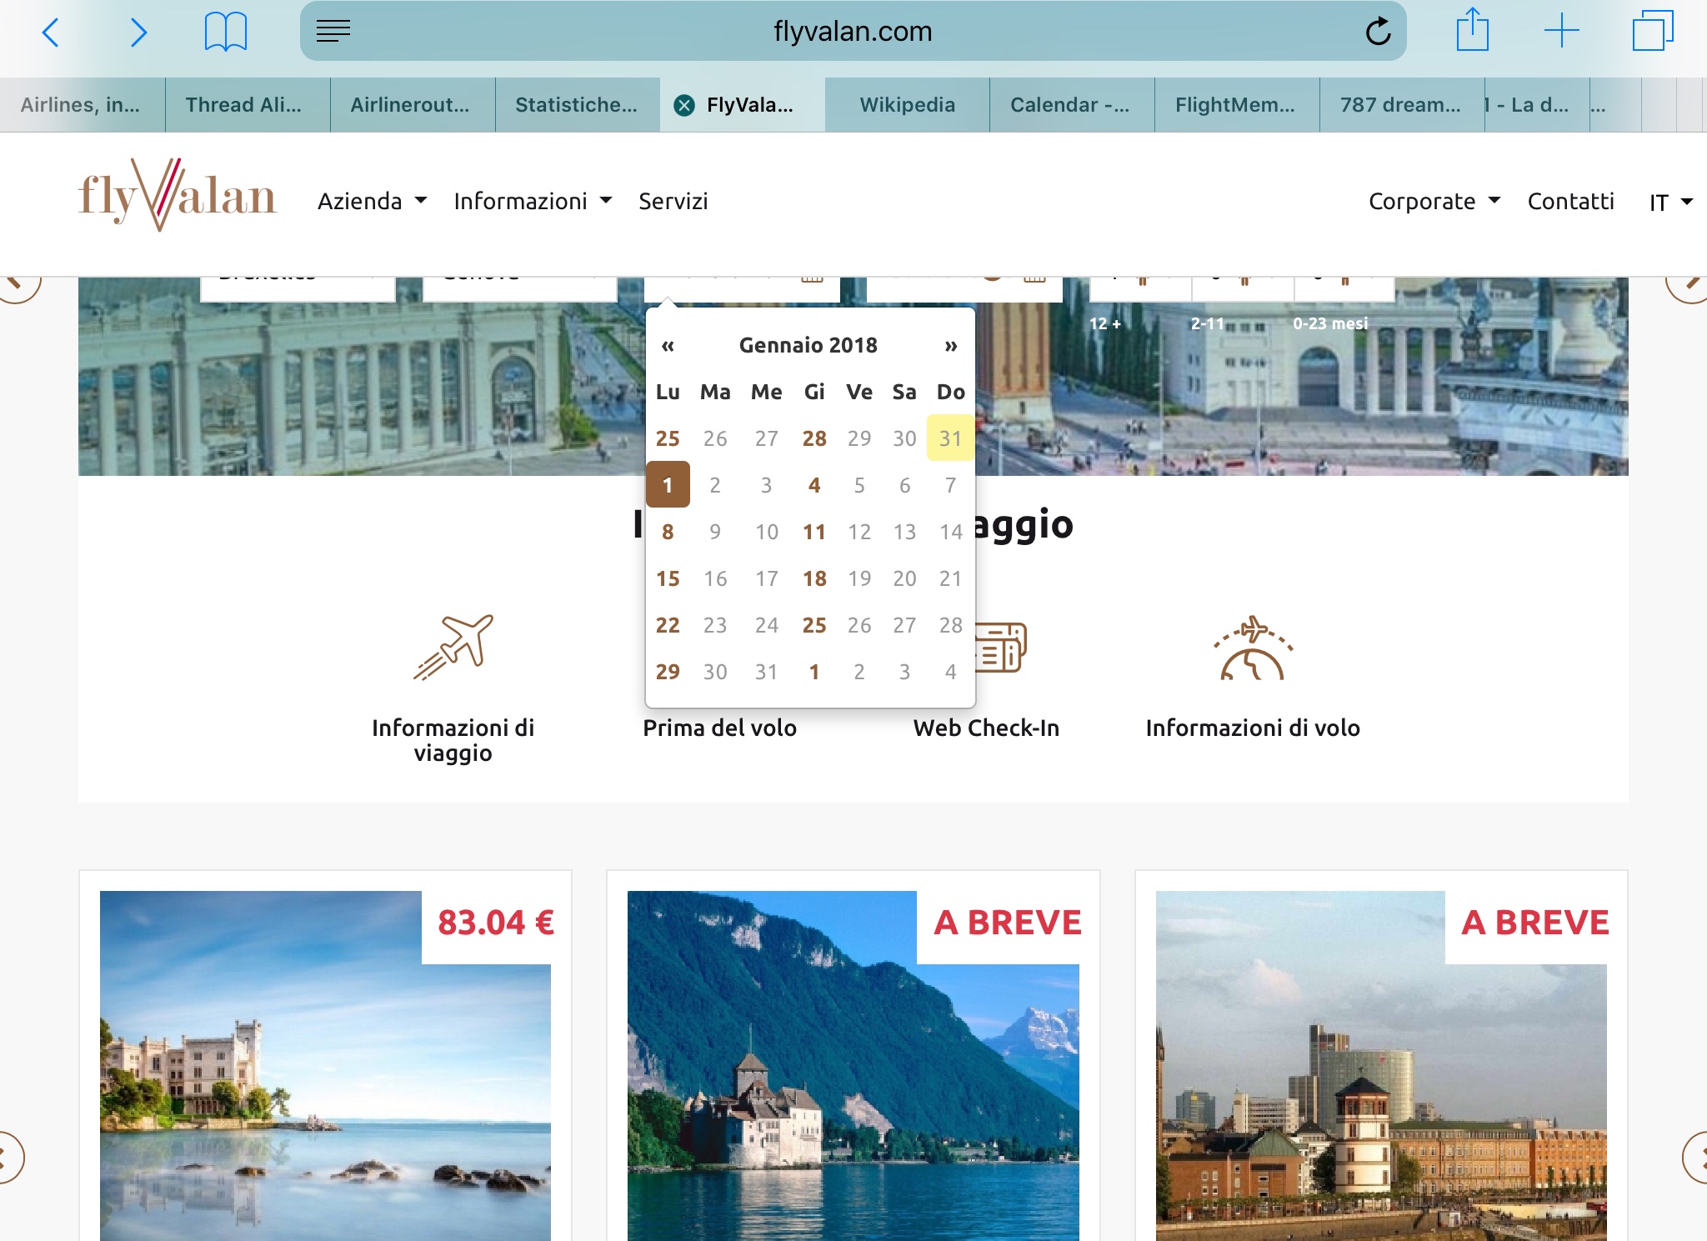Open the IT language dropdown
Image resolution: width=1707 pixels, height=1241 pixels.
(x=1670, y=203)
